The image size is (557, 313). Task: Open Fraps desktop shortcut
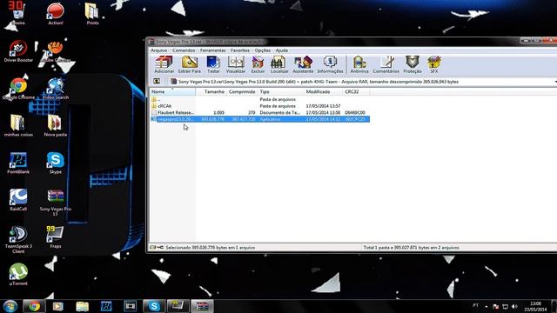tap(56, 237)
